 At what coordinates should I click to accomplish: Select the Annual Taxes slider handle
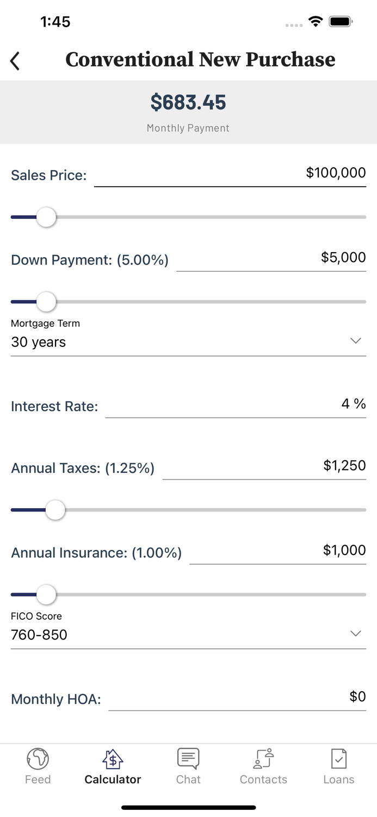click(55, 509)
